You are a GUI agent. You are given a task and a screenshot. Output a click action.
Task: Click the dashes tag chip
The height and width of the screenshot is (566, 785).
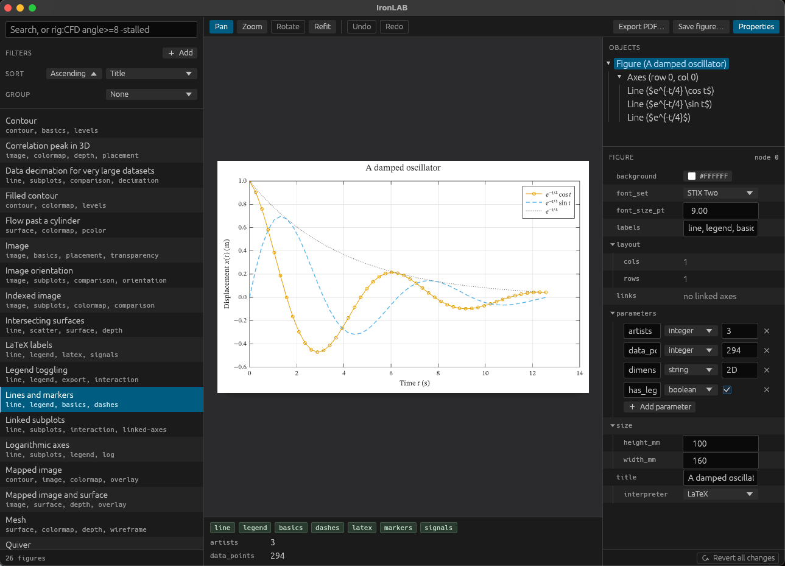pos(328,528)
